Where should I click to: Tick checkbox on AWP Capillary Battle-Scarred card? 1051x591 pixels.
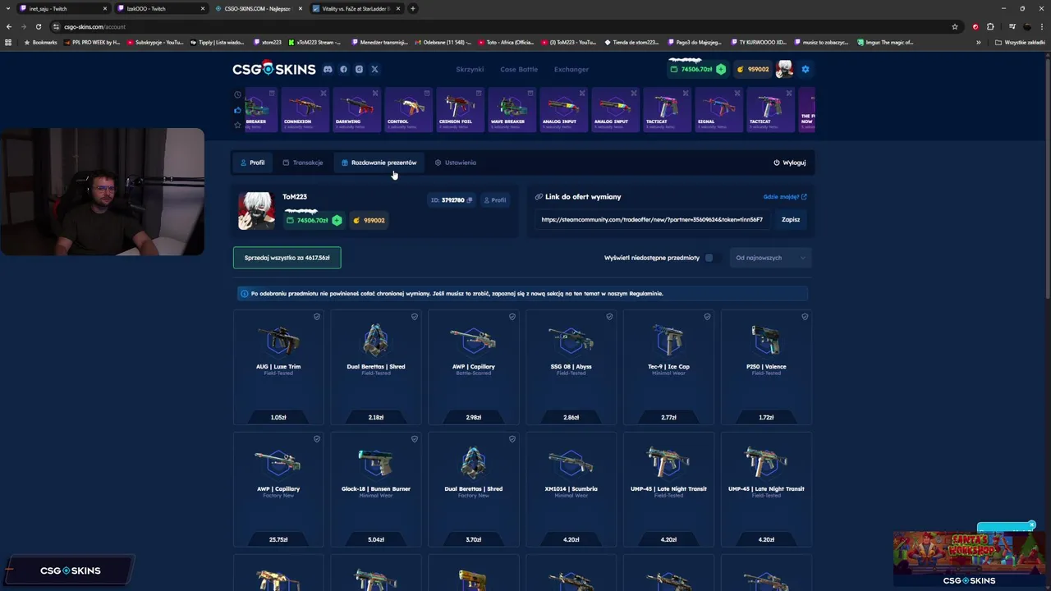512,317
